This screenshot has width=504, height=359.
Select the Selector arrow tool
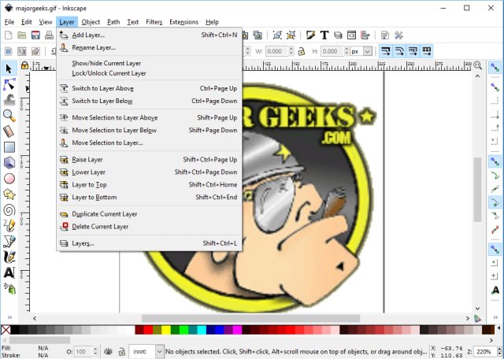9,68
